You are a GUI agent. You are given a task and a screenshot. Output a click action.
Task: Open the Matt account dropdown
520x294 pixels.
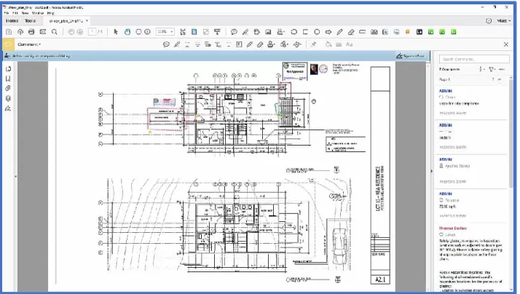pos(504,20)
